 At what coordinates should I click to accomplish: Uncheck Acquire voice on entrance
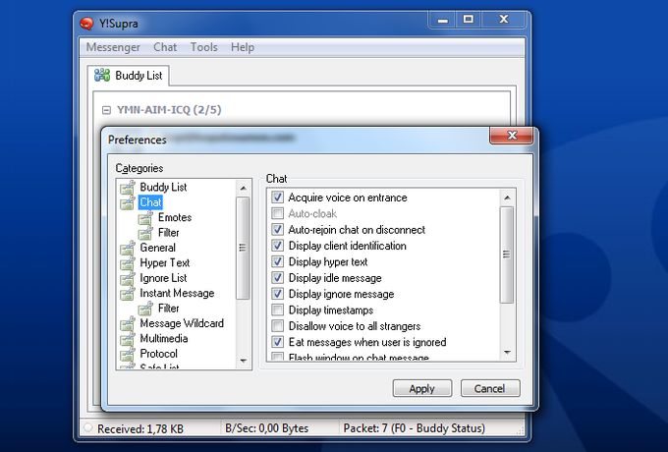pyautogui.click(x=277, y=198)
